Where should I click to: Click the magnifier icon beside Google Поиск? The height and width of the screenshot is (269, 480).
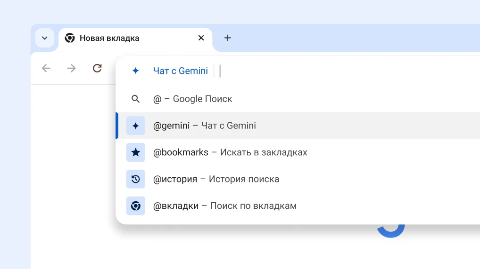(136, 99)
